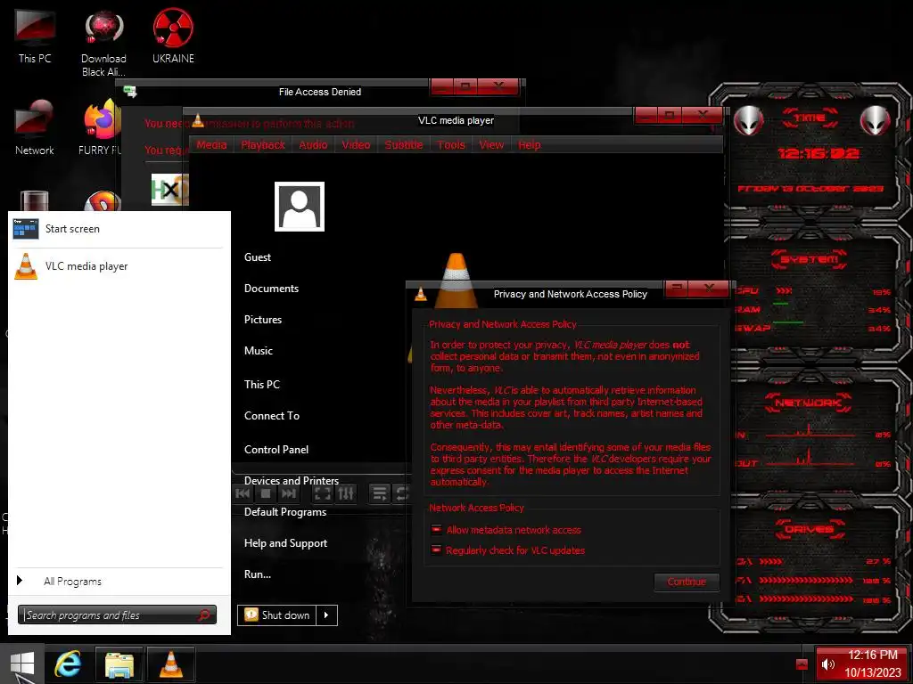Toggle Allow metadata network access checkbox
The image size is (913, 684).
[x=436, y=530]
